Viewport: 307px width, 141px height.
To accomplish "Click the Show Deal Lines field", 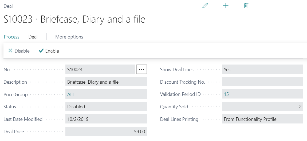I will coord(262,70).
